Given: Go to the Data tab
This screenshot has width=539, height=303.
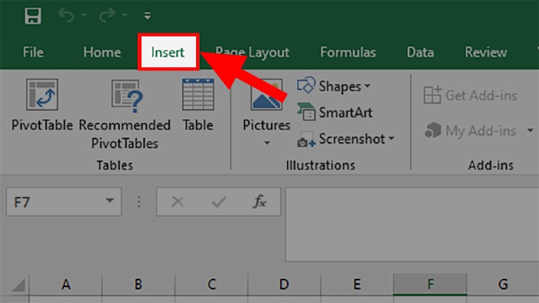Looking at the screenshot, I should point(420,53).
